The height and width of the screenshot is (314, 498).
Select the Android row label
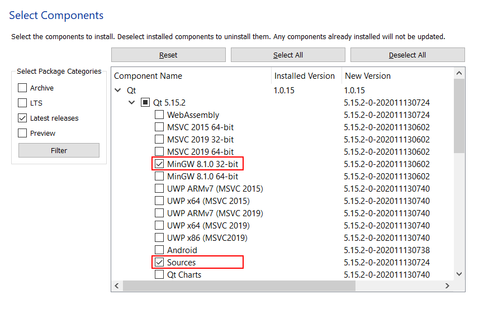coord(182,250)
